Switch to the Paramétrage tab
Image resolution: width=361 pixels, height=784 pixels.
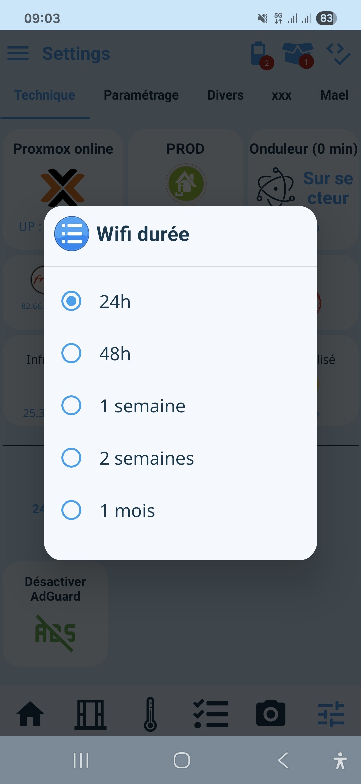141,95
